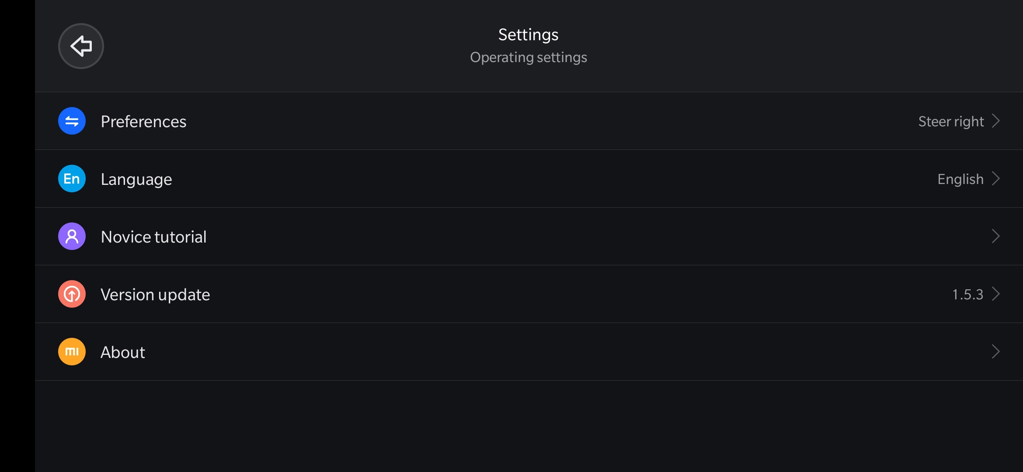Go back using the arrow button

pyautogui.click(x=81, y=46)
